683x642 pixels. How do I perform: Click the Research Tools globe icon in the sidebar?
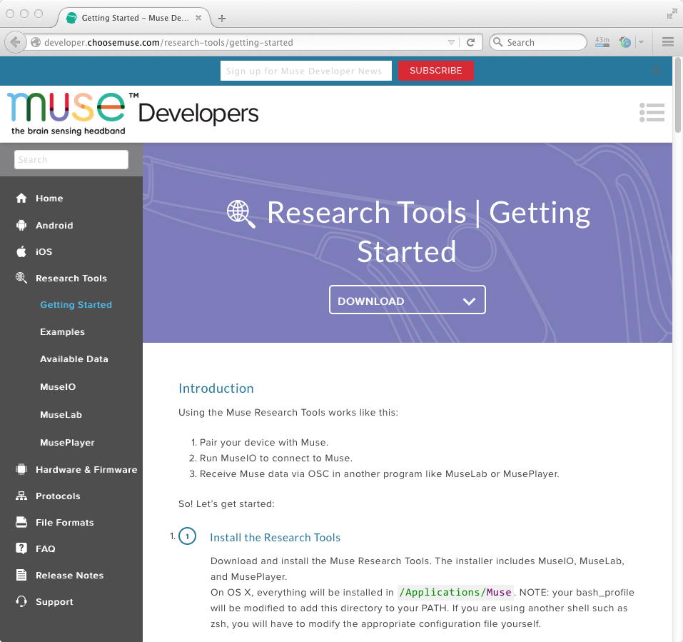click(21, 278)
